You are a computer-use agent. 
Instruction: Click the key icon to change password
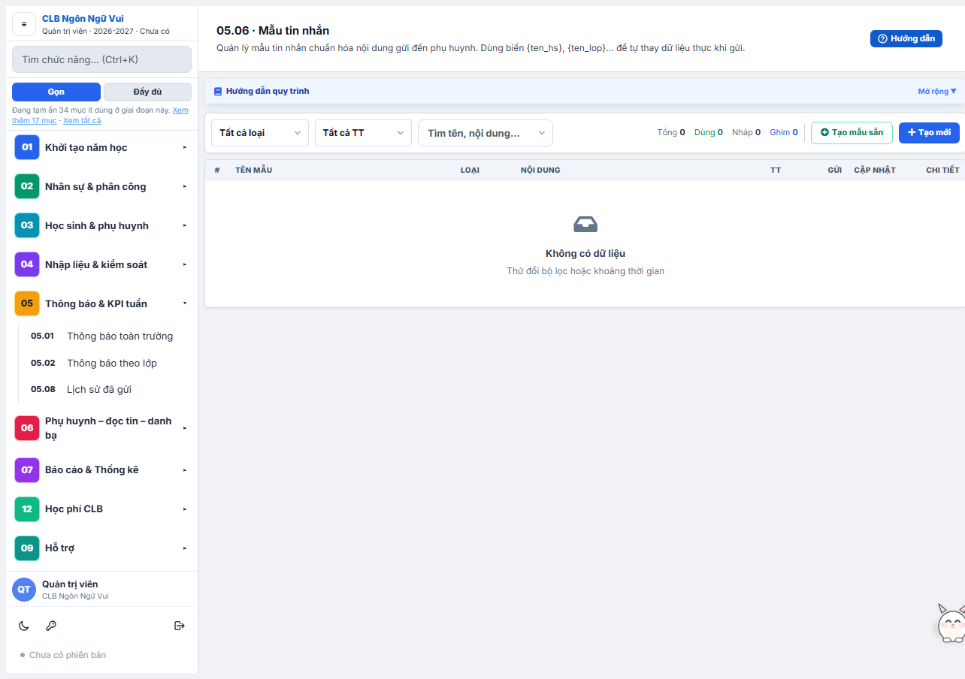(51, 626)
